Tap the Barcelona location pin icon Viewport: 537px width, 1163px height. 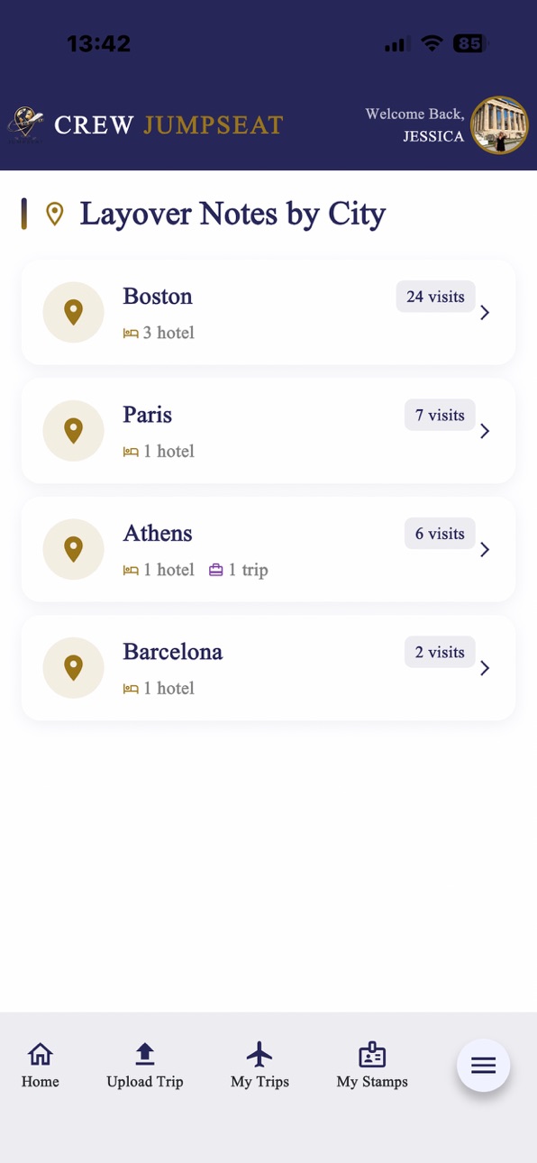tap(74, 667)
